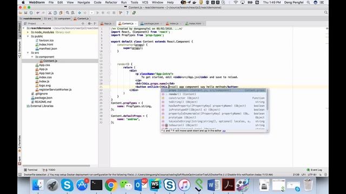Toggle the TODO tool window button
Image resolution: width=346 pixels, height=194 pixels.
pos(49,170)
